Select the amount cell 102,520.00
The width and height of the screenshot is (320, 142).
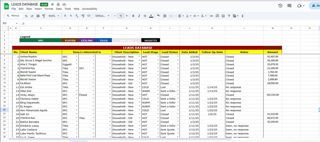point(273,95)
